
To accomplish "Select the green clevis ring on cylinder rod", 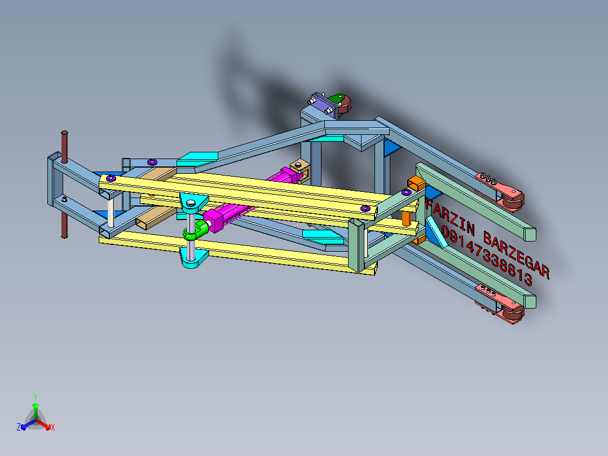I will coord(195,230).
